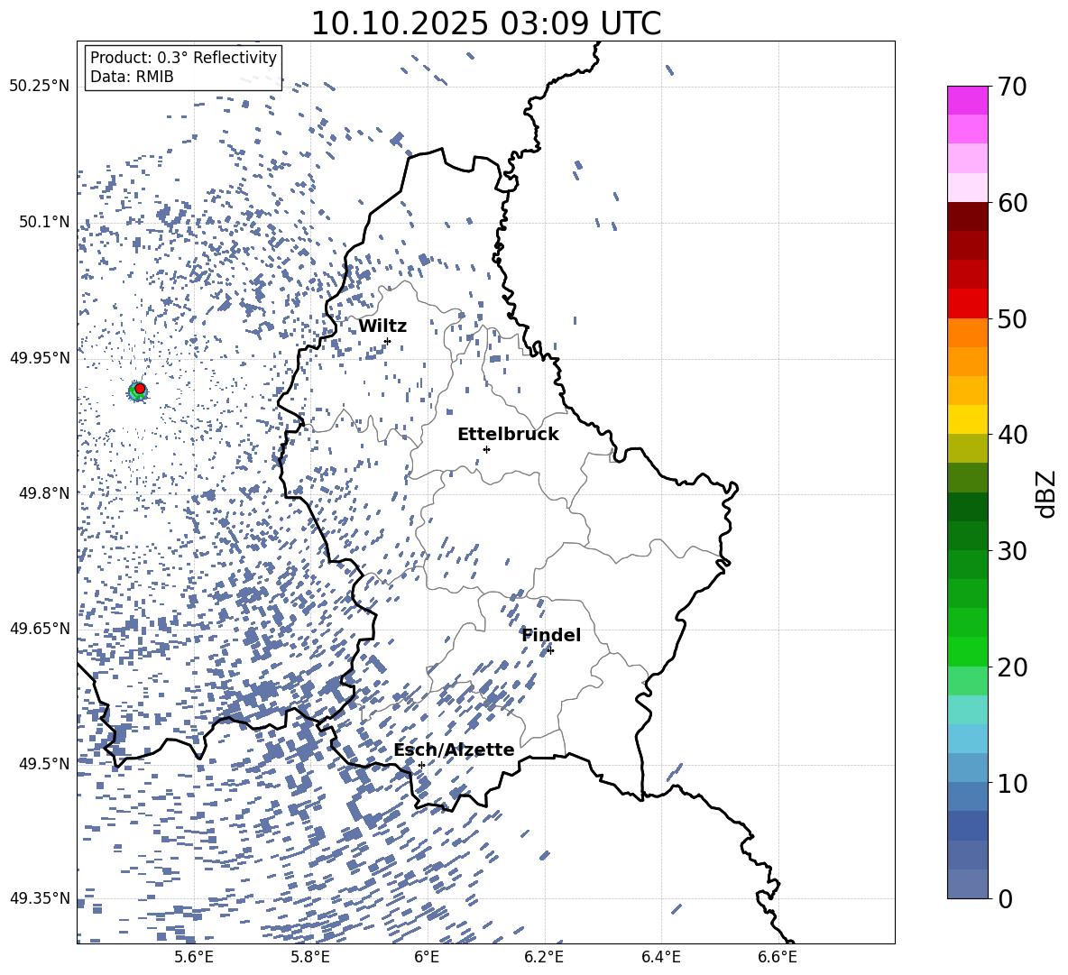Click the 50 colorbar tick label
The width and height of the screenshot is (1068, 975).
[1011, 318]
